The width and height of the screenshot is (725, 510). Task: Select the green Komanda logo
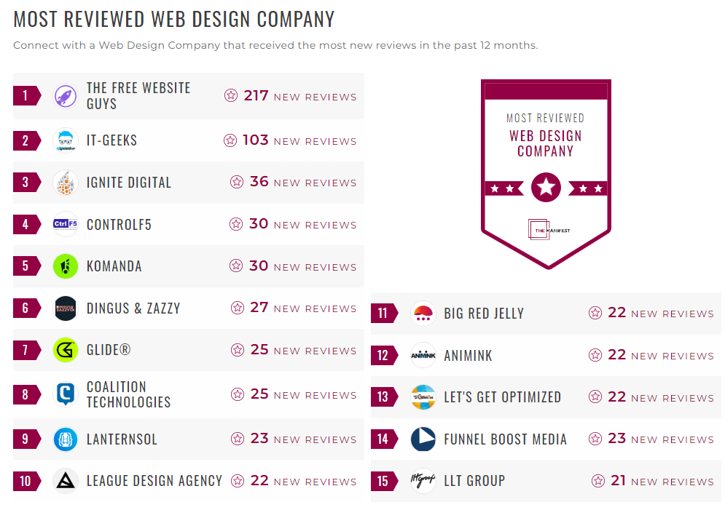tap(65, 266)
